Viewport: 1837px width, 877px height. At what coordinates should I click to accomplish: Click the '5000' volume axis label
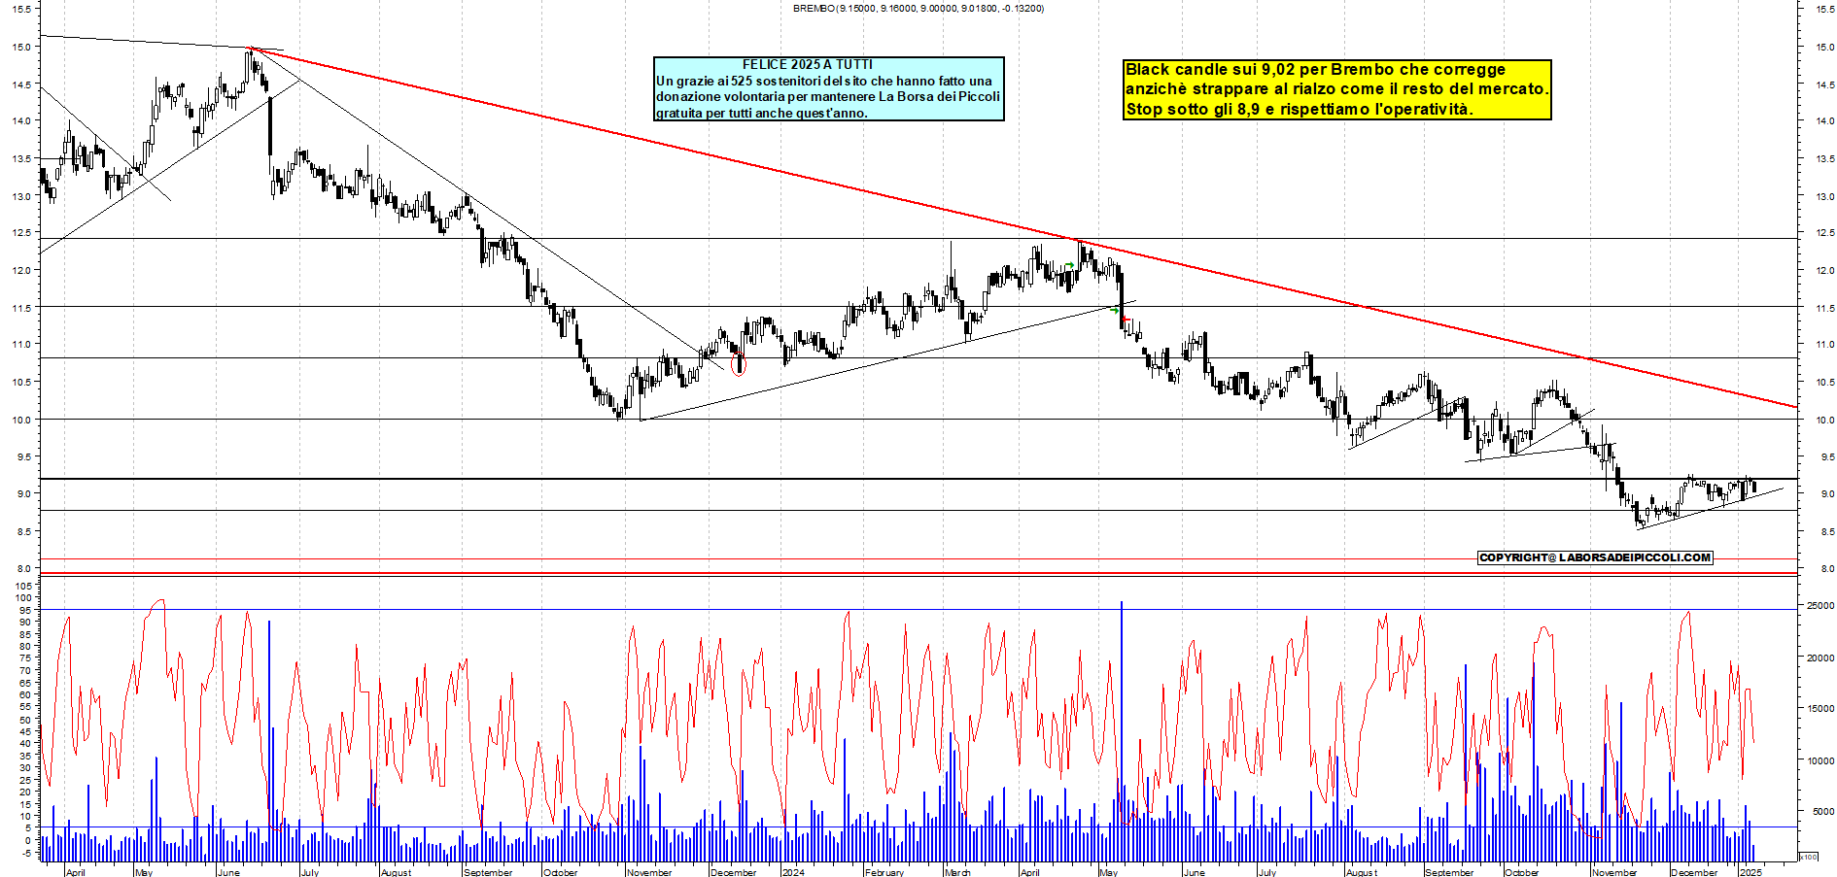[1823, 812]
